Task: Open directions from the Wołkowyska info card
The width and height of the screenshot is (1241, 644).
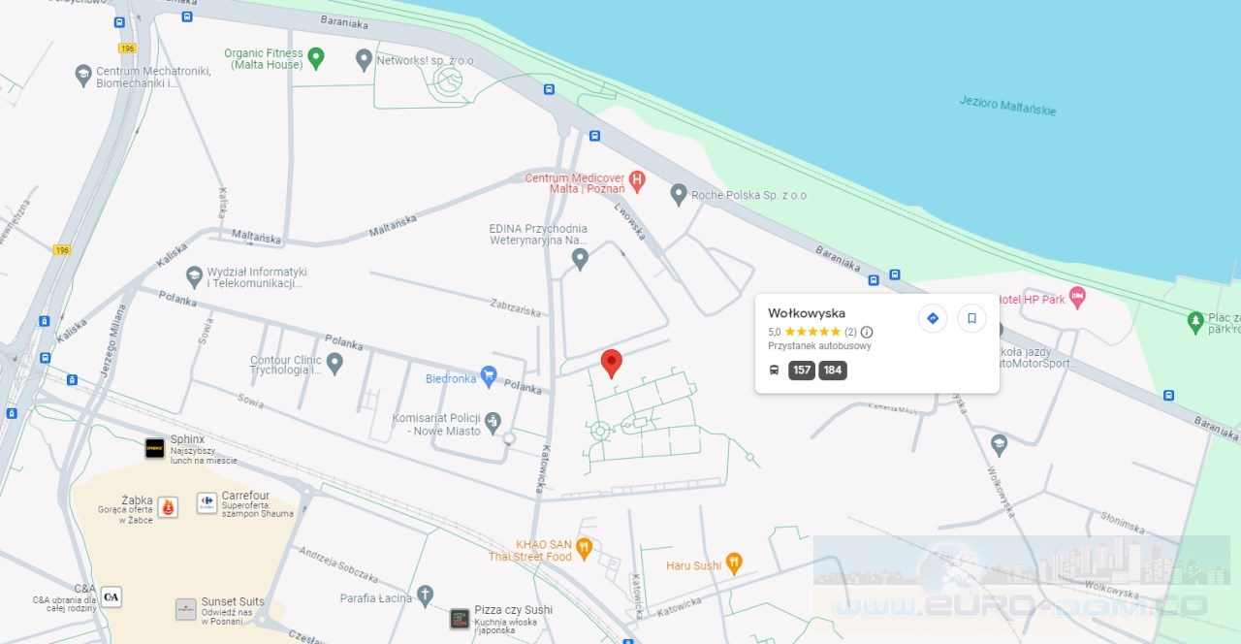Action: [x=933, y=318]
